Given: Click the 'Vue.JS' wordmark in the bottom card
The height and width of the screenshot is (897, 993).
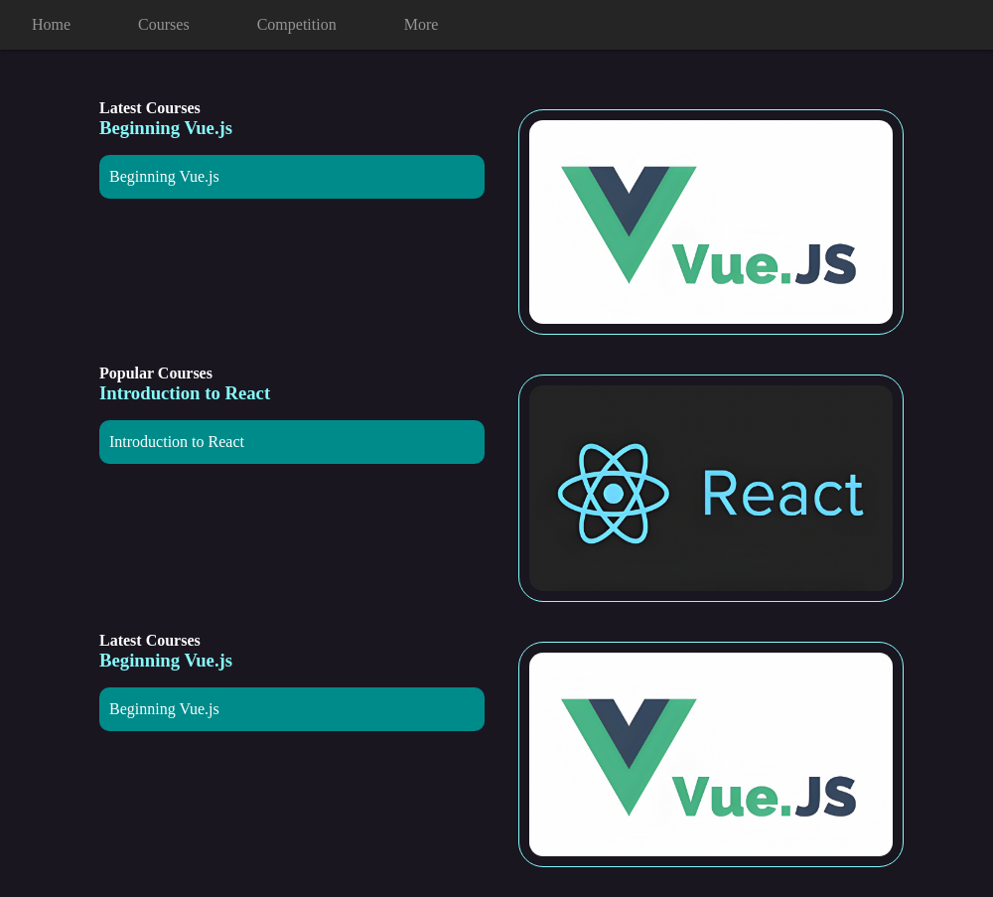Looking at the screenshot, I should coord(764,798).
